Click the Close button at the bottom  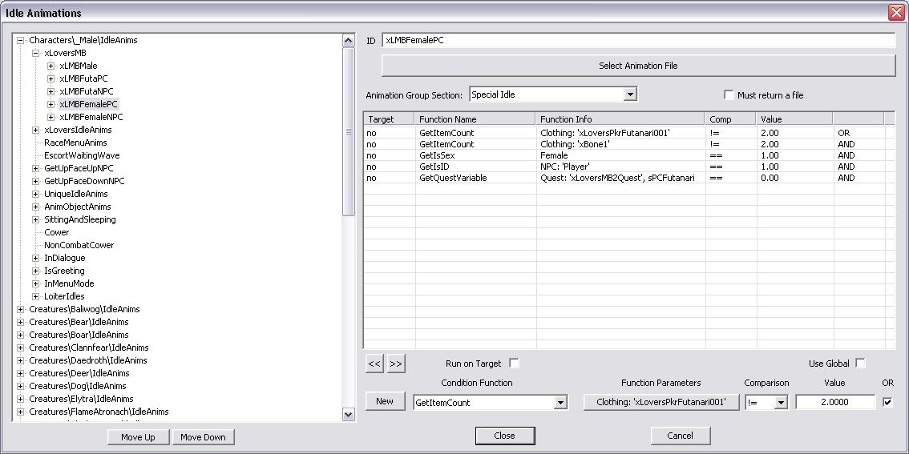pos(504,436)
